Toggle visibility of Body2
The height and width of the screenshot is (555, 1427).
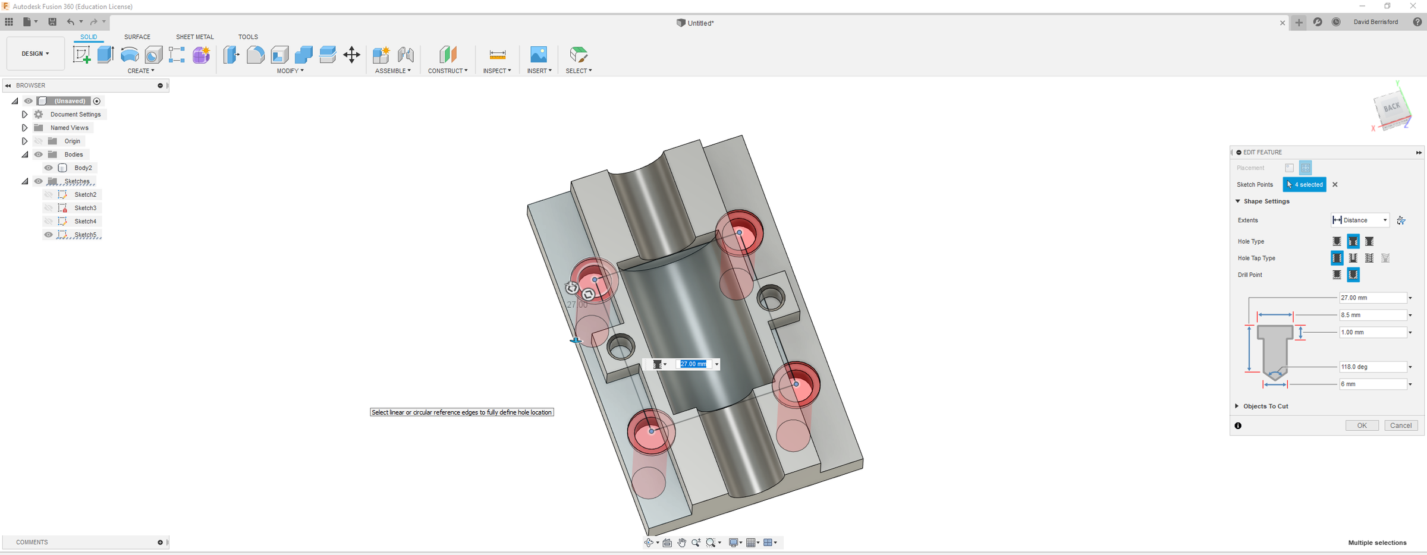(49, 168)
